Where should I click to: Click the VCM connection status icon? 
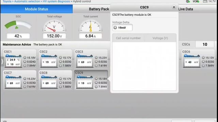pyautogui.click(x=196, y=1)
